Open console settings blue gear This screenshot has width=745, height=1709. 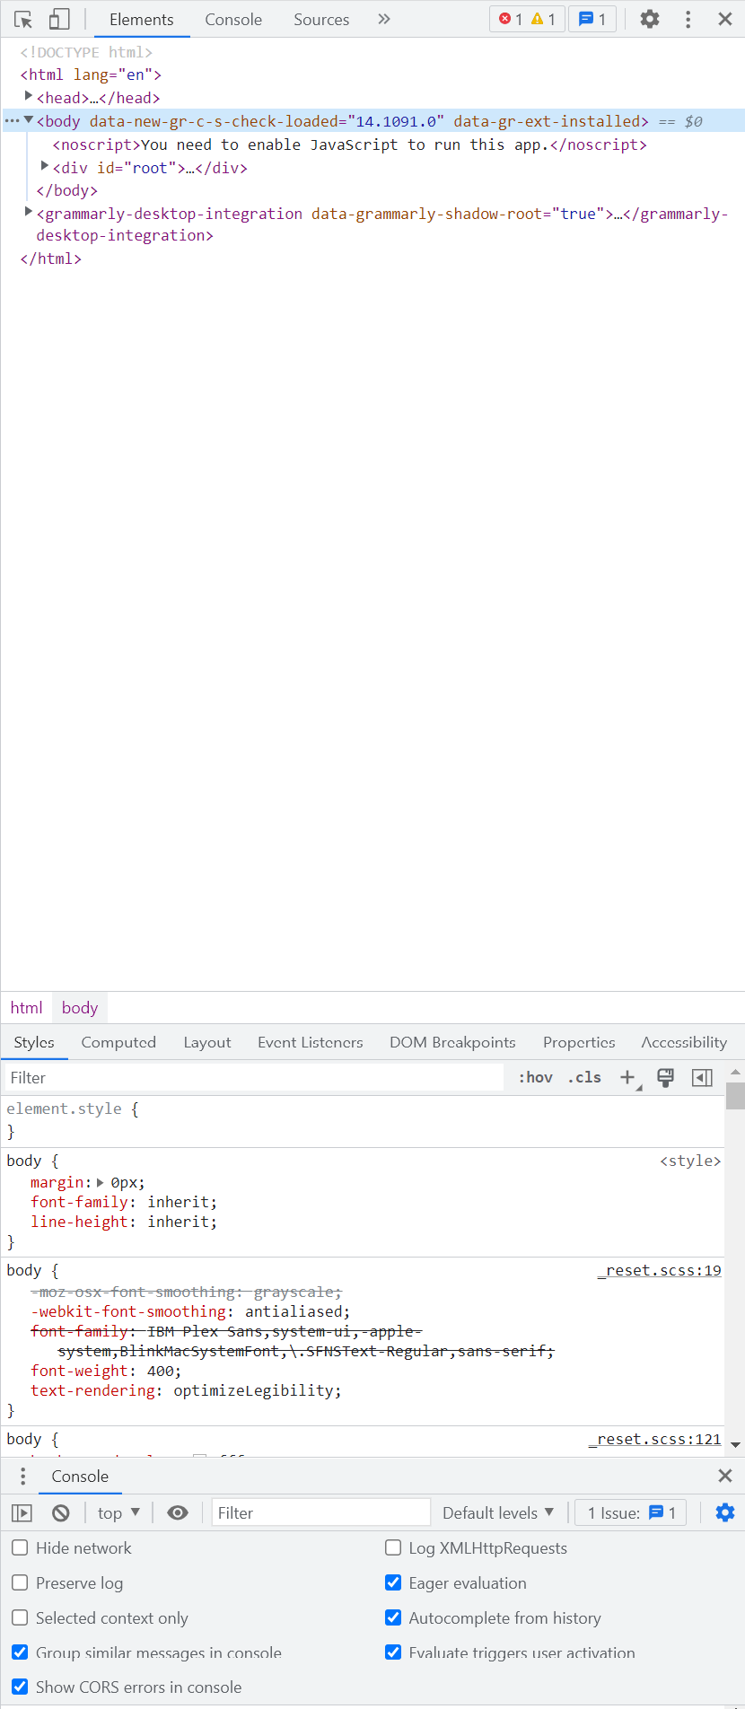[x=724, y=1512]
